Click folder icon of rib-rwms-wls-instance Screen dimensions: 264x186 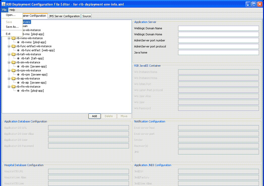pos(13,38)
